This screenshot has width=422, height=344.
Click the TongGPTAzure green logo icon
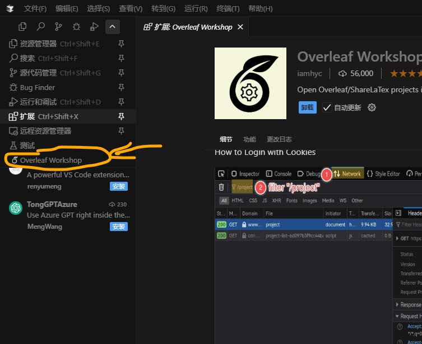16,208
